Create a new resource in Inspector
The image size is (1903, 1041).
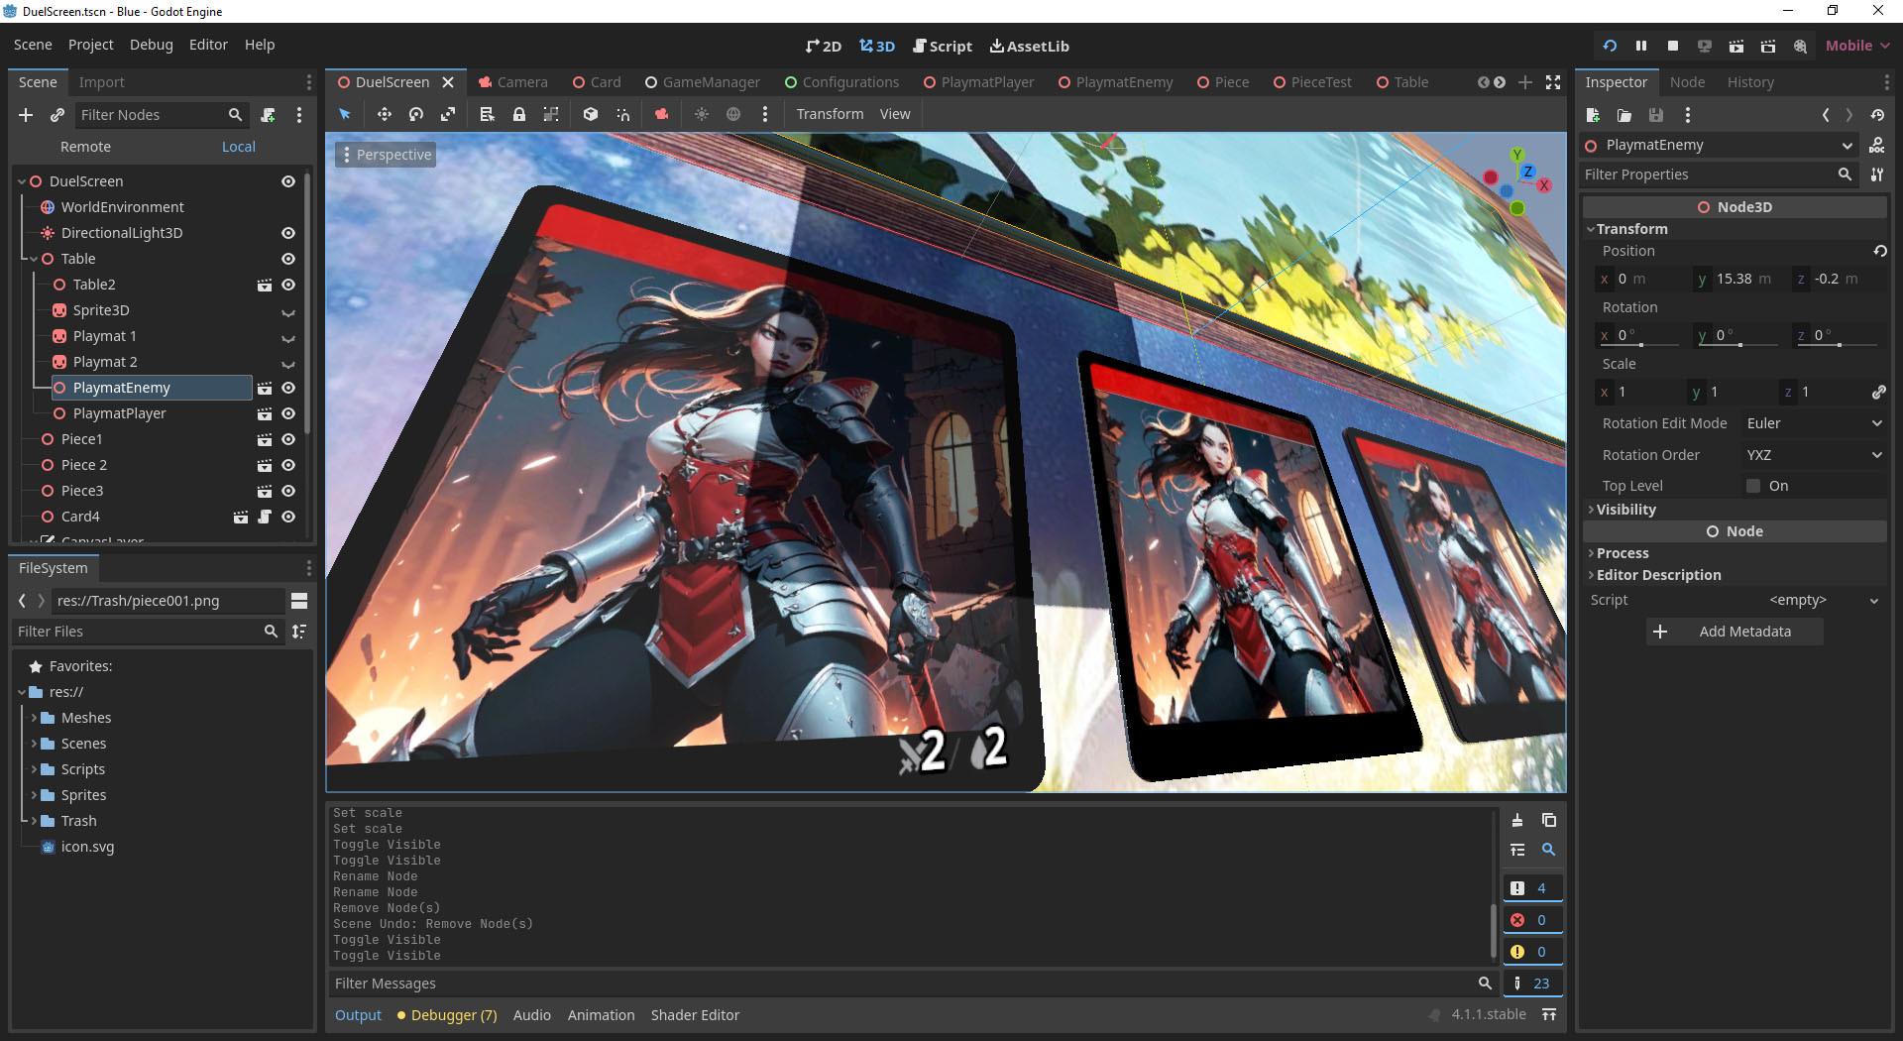tap(1593, 115)
